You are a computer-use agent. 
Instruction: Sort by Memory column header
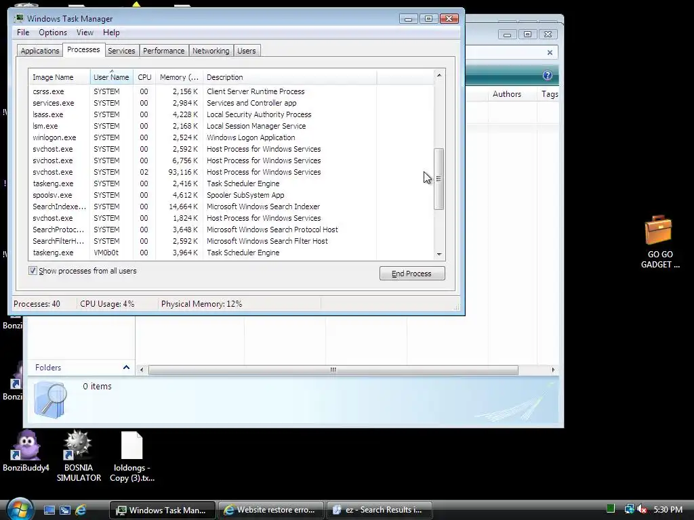pyautogui.click(x=179, y=77)
